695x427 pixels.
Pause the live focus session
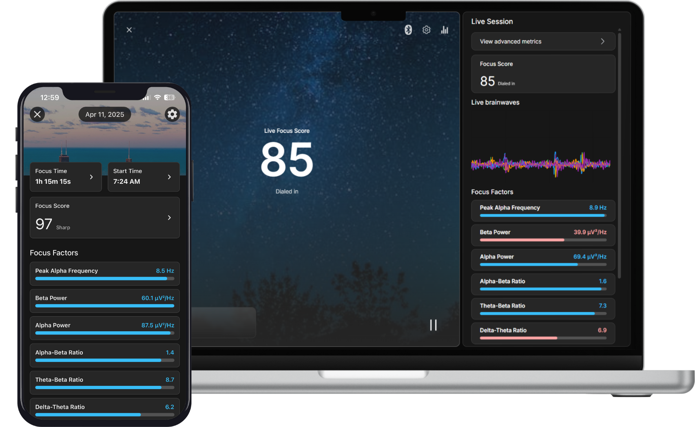(x=433, y=325)
